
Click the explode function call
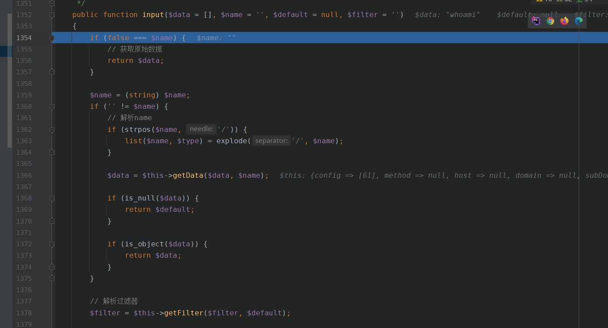click(x=232, y=141)
